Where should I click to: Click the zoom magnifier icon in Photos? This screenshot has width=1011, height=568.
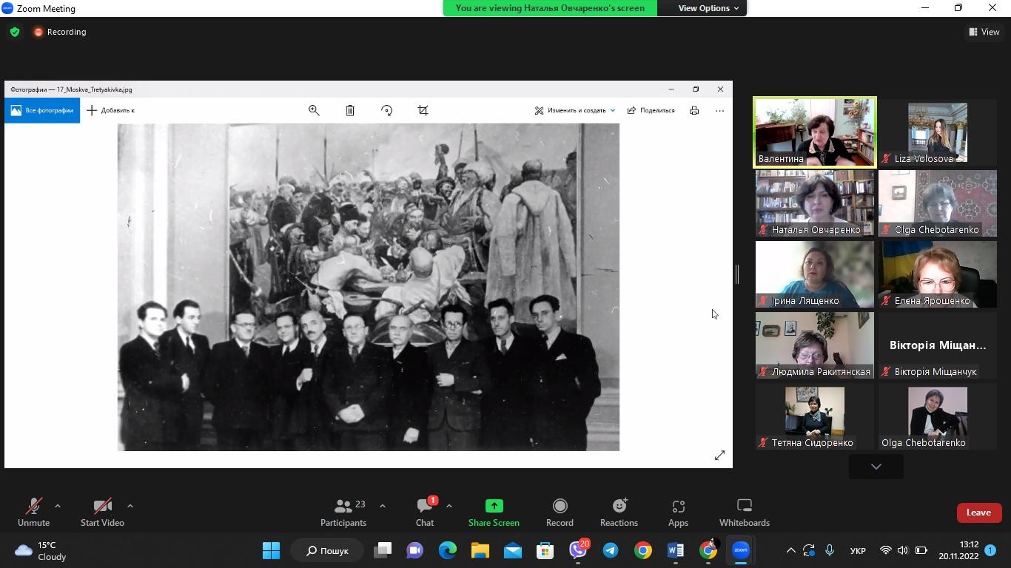[314, 110]
